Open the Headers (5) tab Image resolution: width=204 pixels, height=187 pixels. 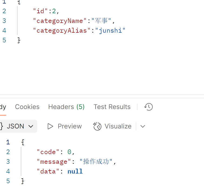tap(66, 107)
